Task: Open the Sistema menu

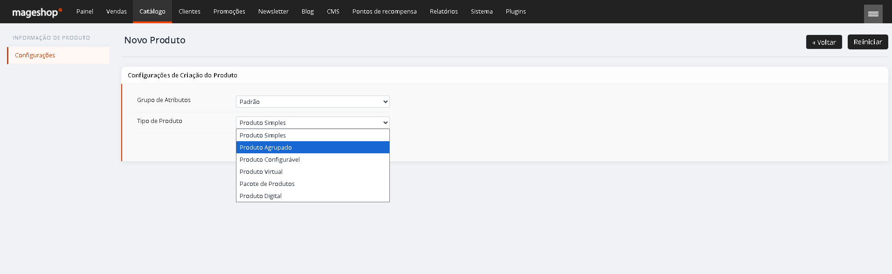Action: point(482,12)
